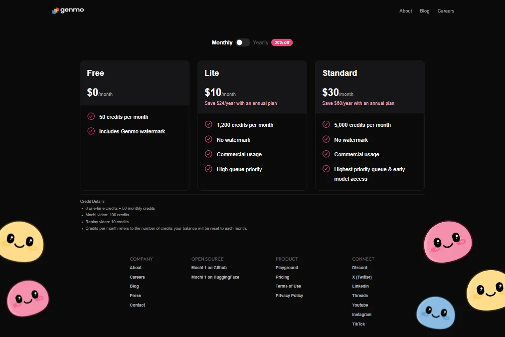Select the Yearly billing label

click(261, 42)
